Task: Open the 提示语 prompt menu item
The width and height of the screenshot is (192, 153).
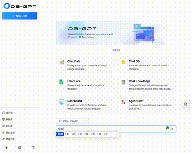Action: (7, 113)
